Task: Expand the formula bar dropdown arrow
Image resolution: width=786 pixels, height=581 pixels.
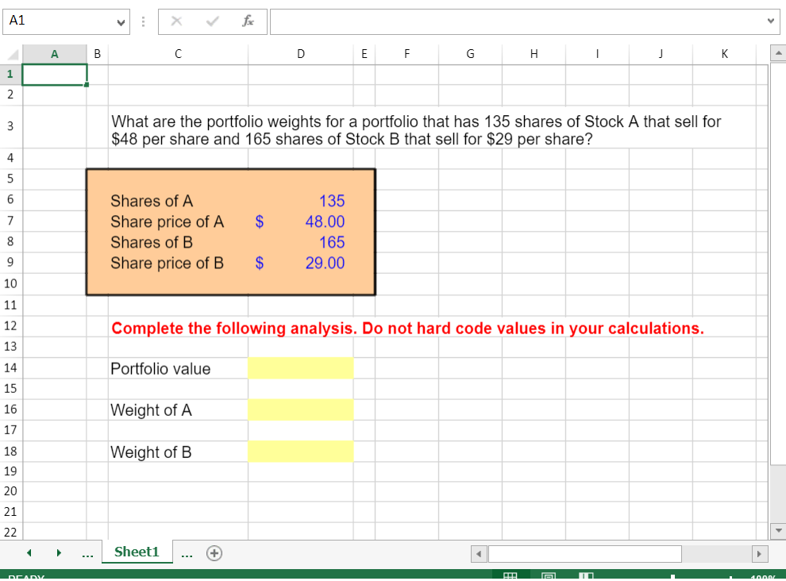Action: [771, 21]
